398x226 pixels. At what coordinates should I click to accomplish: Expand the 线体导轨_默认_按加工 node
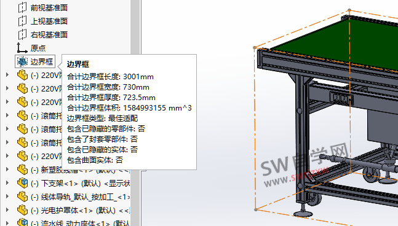pyautogui.click(x=7, y=197)
